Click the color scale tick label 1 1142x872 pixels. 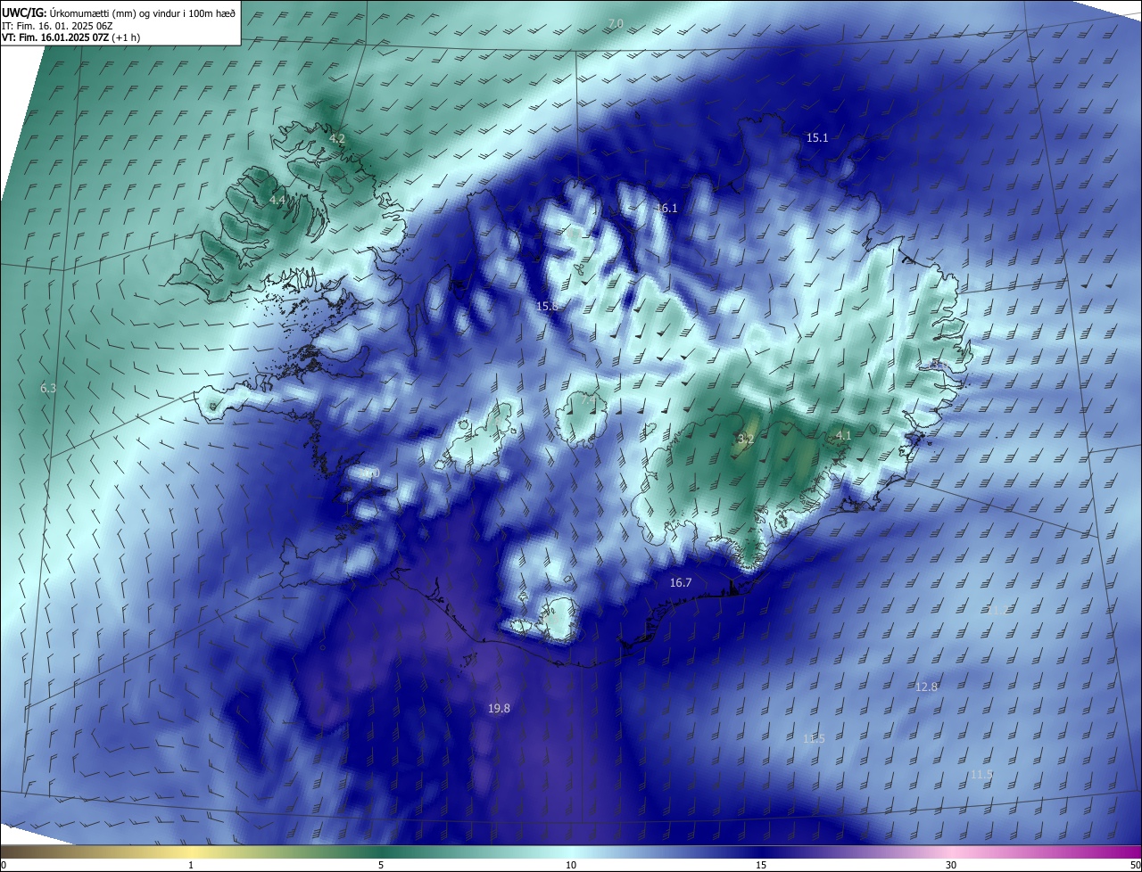point(191,865)
